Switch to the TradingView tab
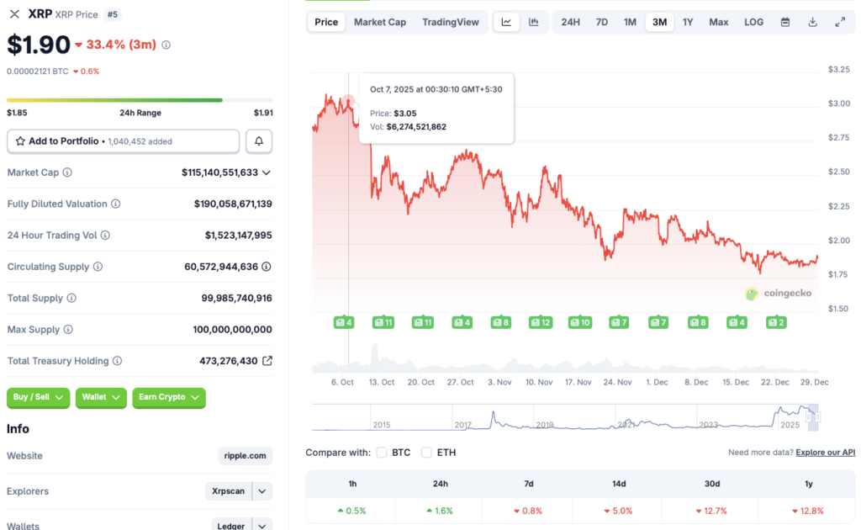This screenshot has height=530, width=861. pos(451,22)
